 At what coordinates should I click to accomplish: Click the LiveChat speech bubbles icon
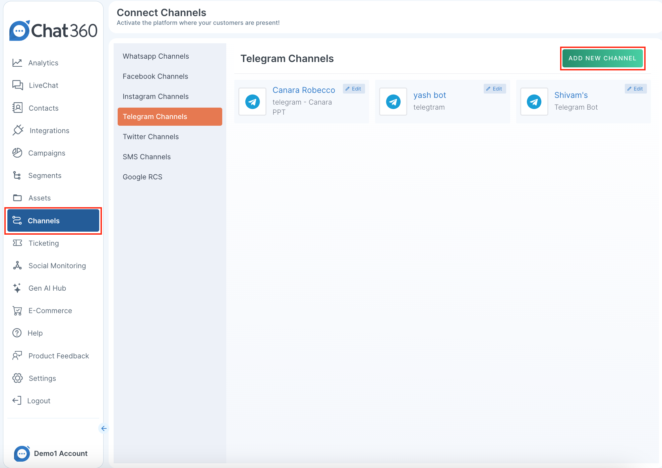click(x=17, y=85)
